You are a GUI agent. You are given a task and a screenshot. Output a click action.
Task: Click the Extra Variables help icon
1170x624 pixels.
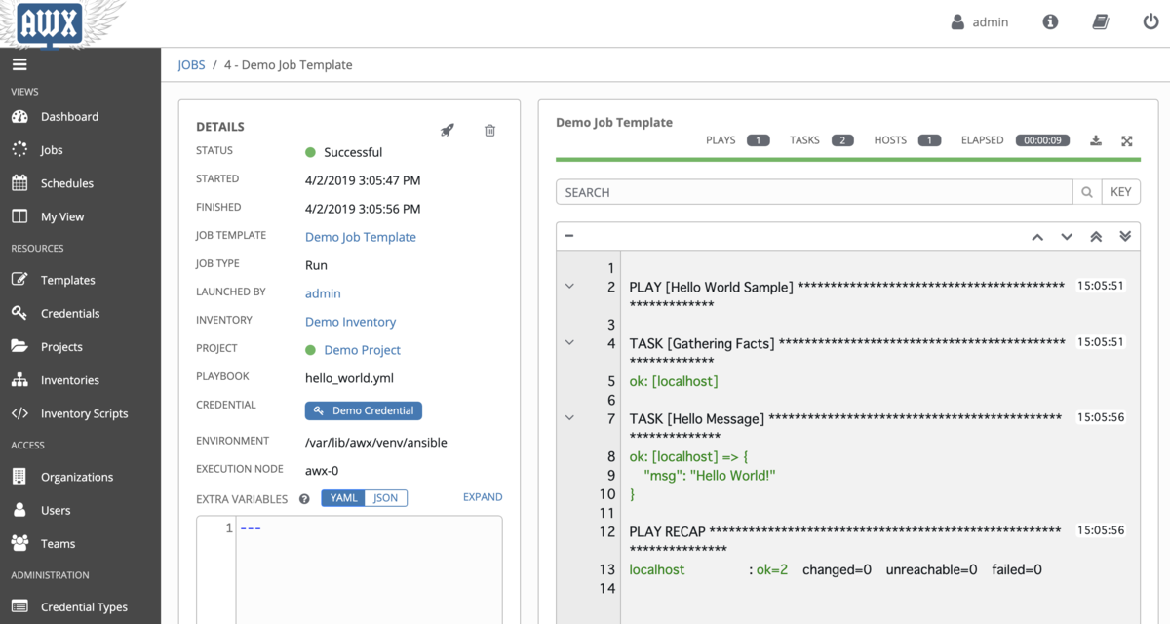(x=304, y=499)
